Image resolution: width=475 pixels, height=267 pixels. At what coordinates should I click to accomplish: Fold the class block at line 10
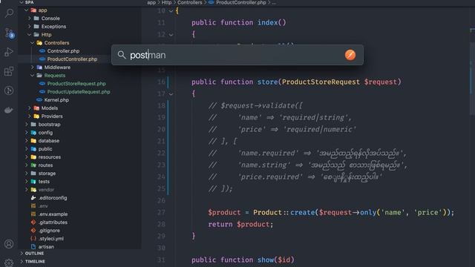(x=171, y=11)
